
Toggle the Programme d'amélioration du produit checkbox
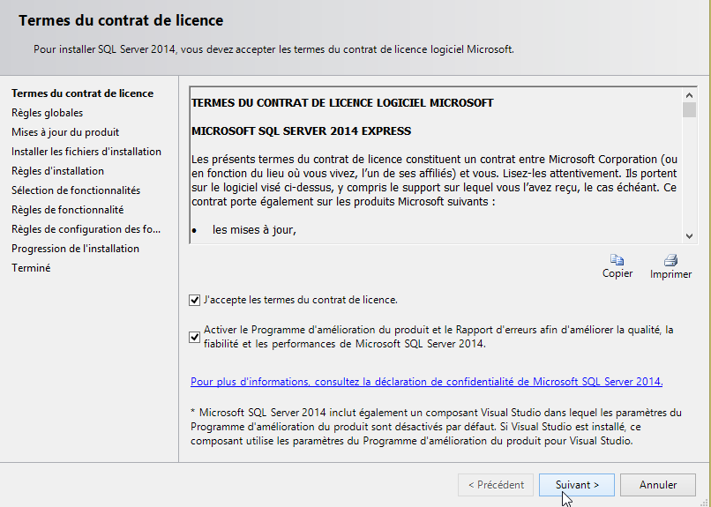click(x=195, y=337)
